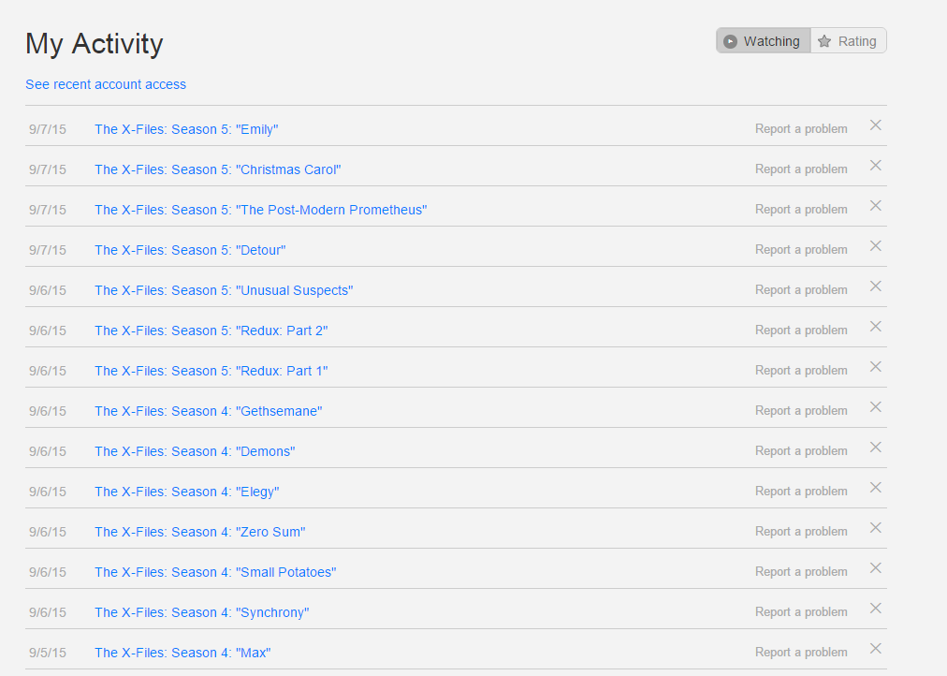Switch to the Rating view toggle
The image size is (947, 676).
click(x=848, y=41)
